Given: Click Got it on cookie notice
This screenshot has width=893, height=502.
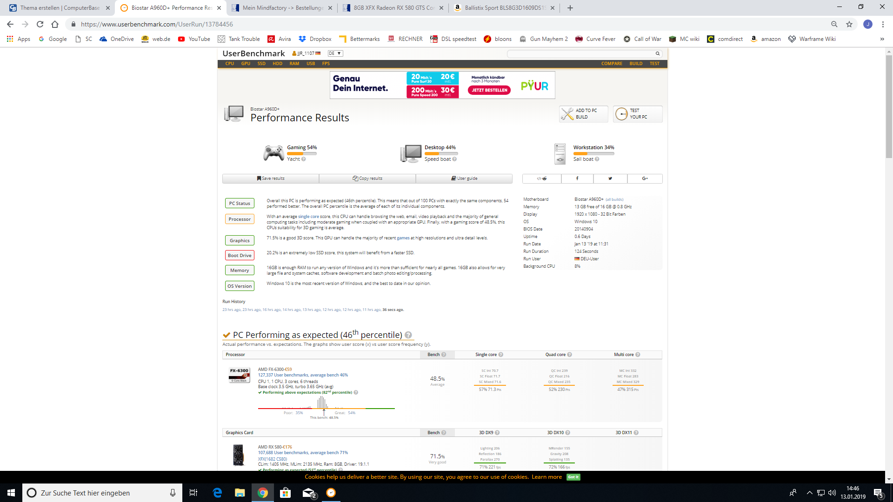Looking at the screenshot, I should click(573, 477).
